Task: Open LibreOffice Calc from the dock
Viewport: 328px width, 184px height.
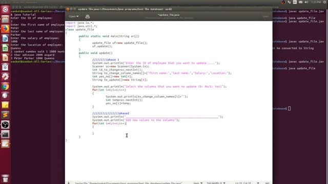Action: 5,48
